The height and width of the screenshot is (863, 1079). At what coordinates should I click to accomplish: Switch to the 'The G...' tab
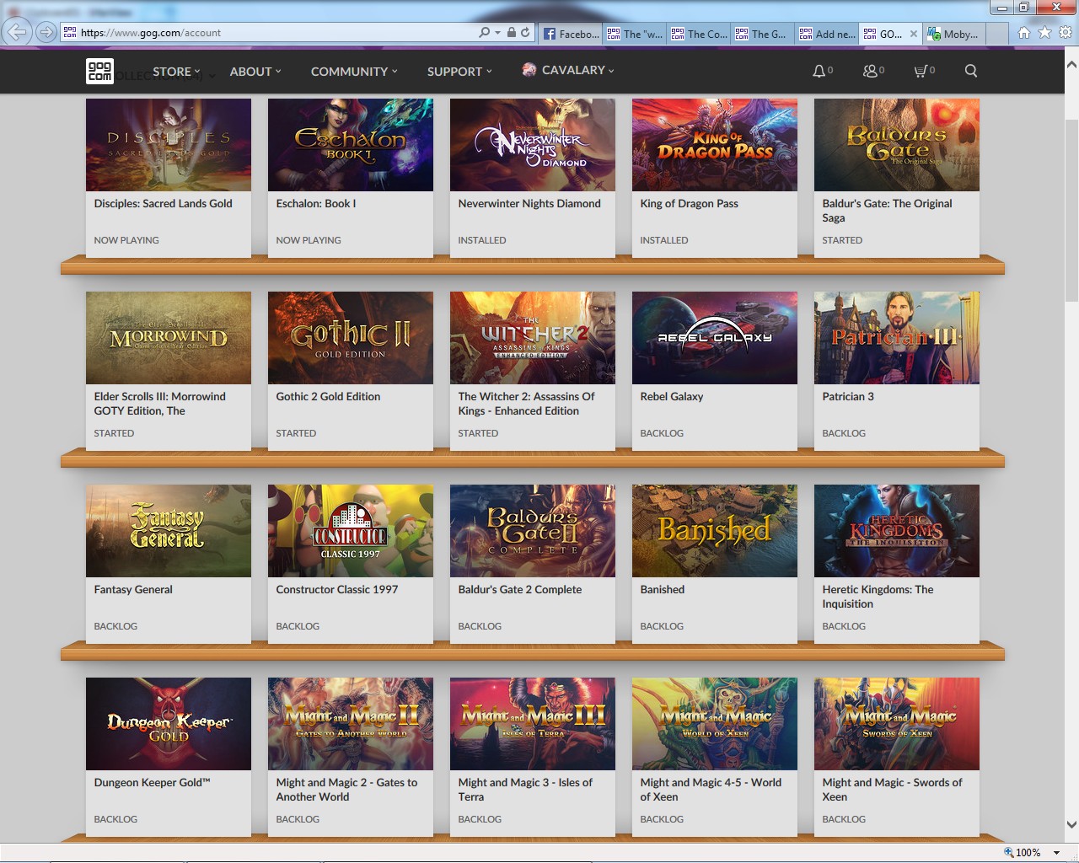763,34
